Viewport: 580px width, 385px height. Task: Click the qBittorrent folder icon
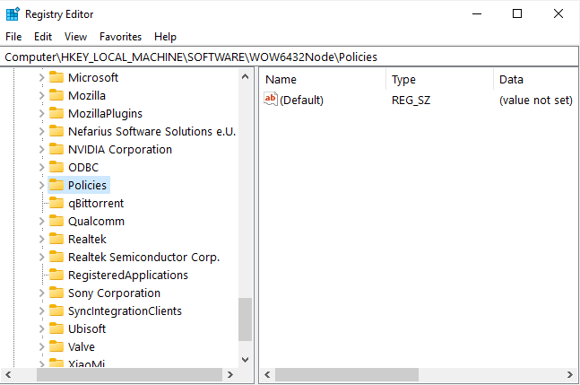[x=56, y=203]
